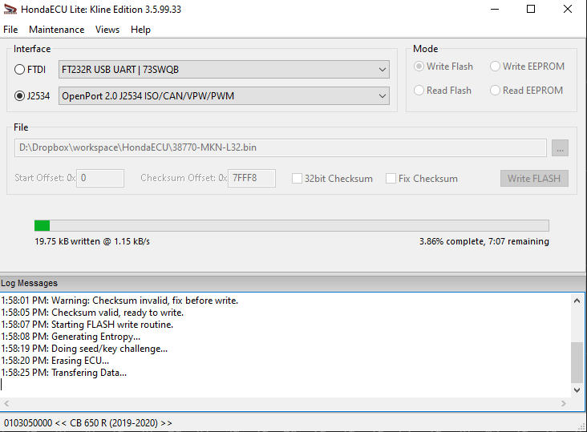Click the Log Messages panel header
This screenshot has width=587, height=432.
pos(293,283)
